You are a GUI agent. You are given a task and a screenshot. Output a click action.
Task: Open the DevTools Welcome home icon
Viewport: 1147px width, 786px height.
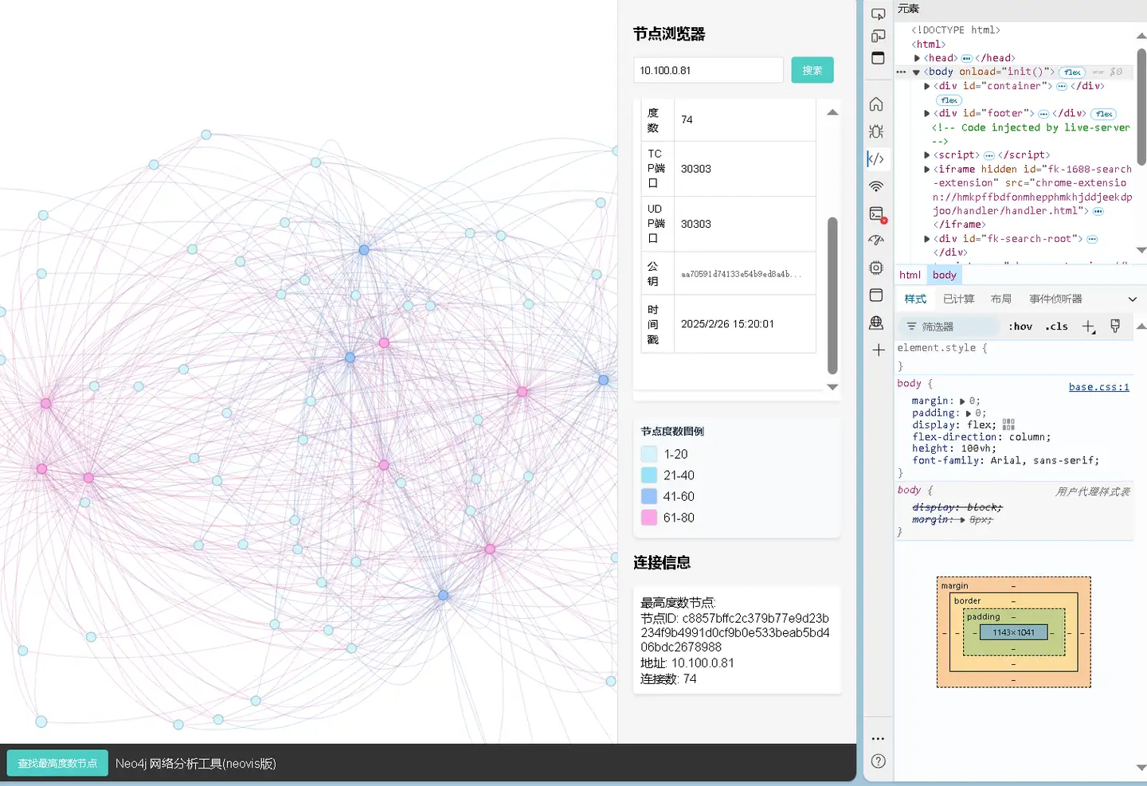(x=876, y=104)
